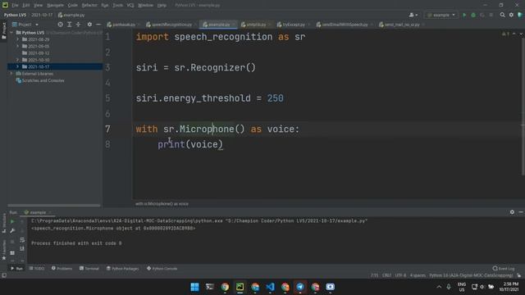Expand the 2021-09-05 folder
The image size is (525, 295).
(18, 46)
